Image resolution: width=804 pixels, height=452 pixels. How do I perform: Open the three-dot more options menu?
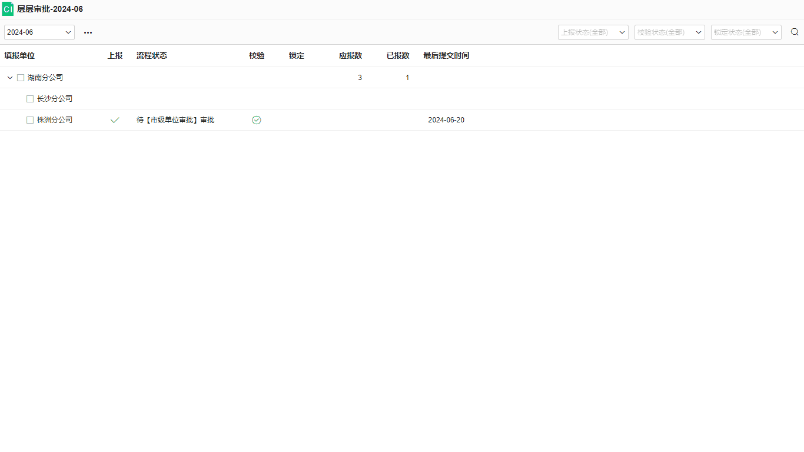point(88,33)
